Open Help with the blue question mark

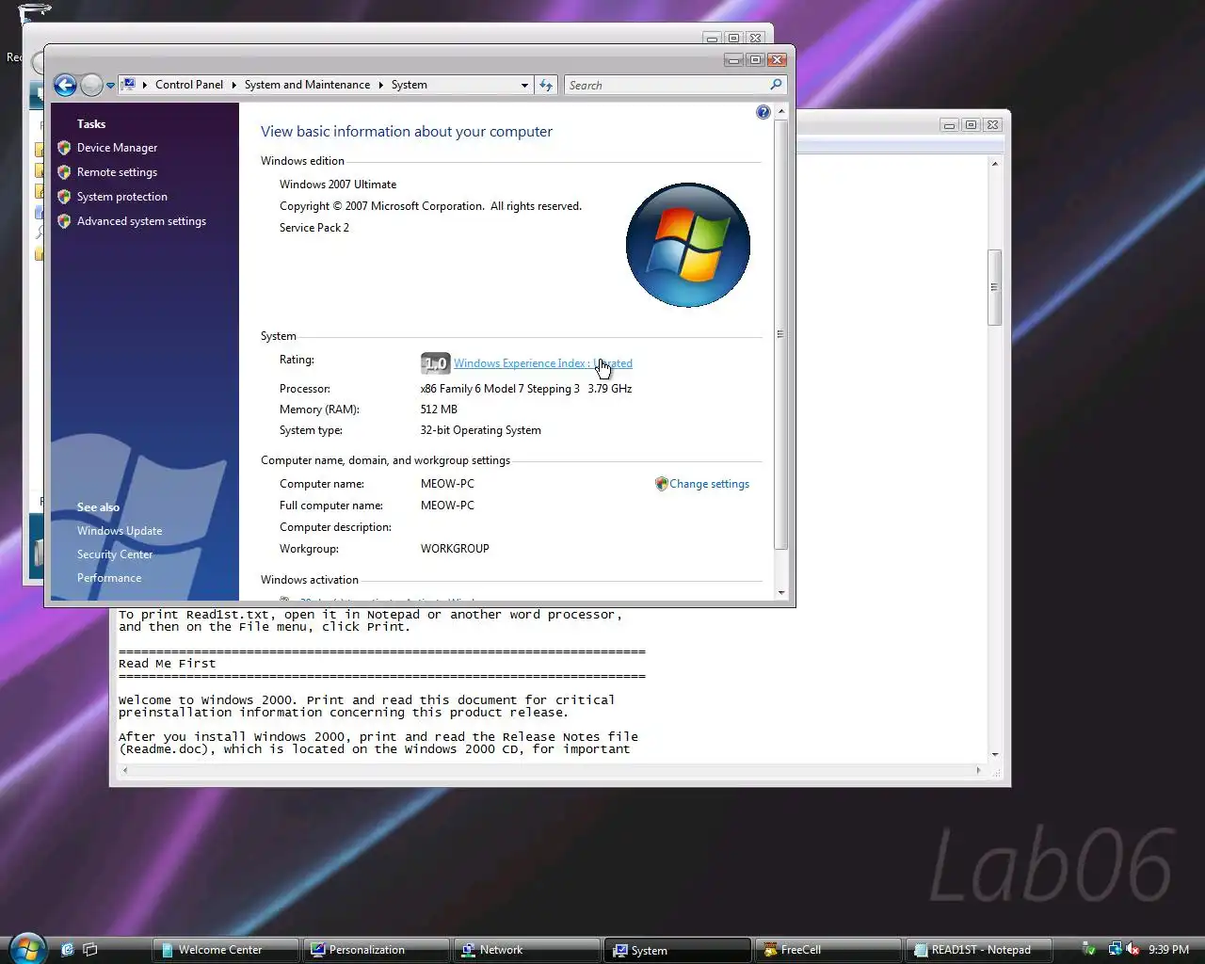point(763,112)
